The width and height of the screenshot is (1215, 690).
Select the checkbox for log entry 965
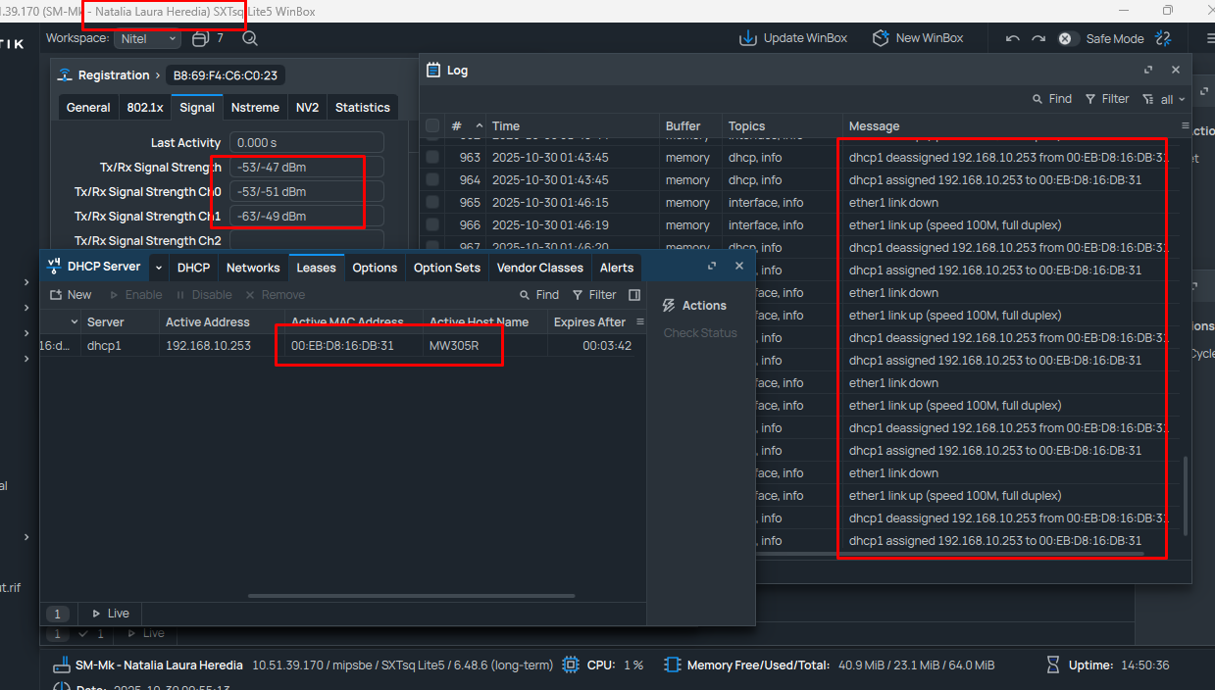pos(432,203)
